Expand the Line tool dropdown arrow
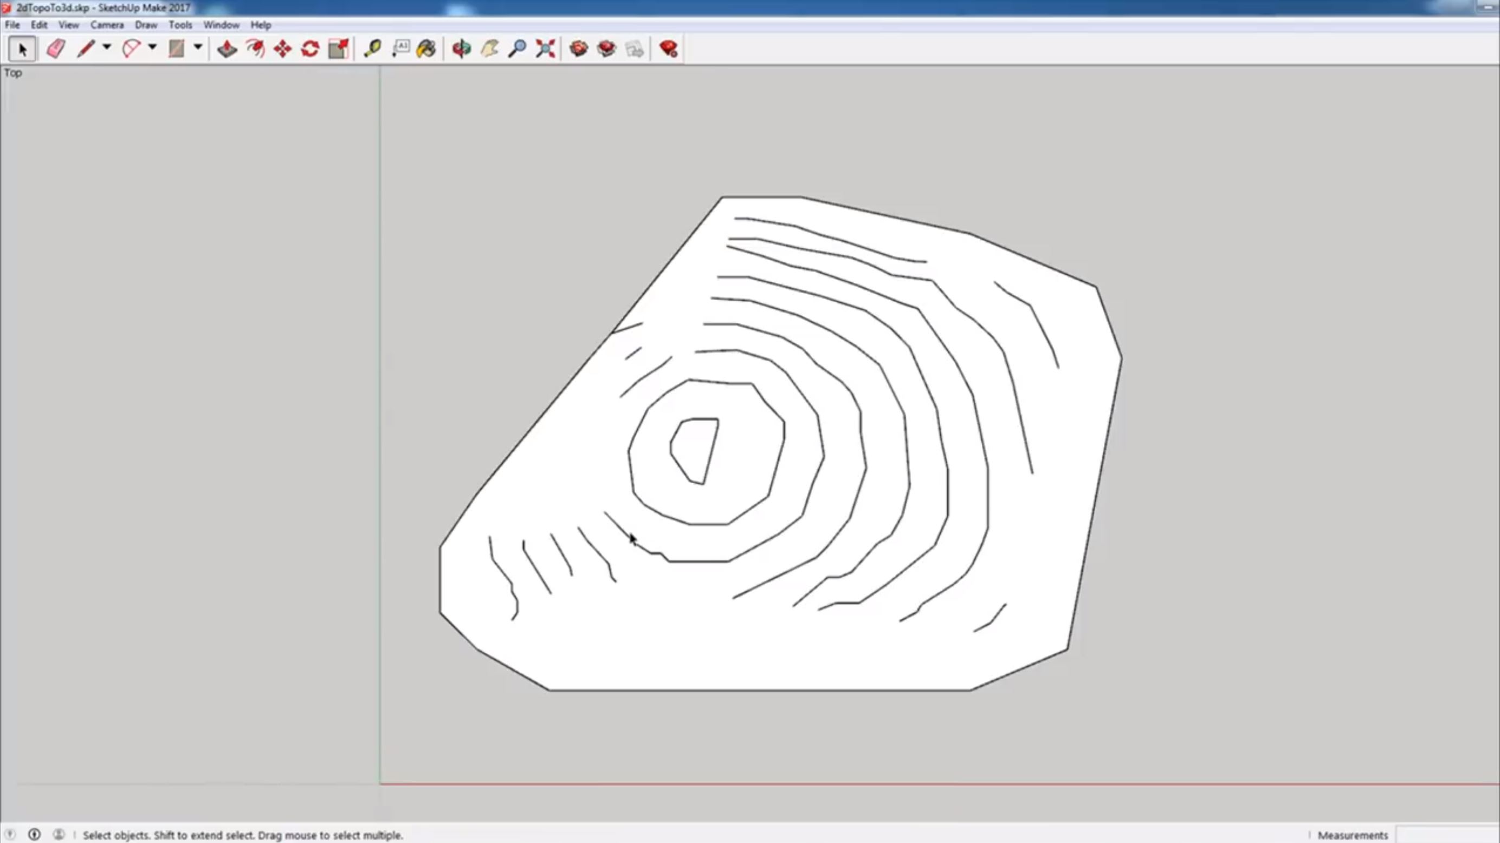Screen dimensions: 1500x843 click(x=107, y=47)
